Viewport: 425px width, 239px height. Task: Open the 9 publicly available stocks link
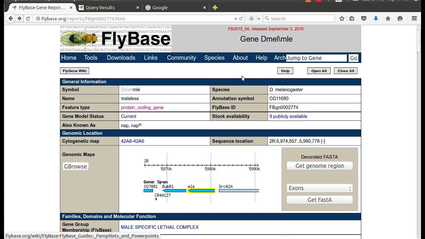pos(288,117)
